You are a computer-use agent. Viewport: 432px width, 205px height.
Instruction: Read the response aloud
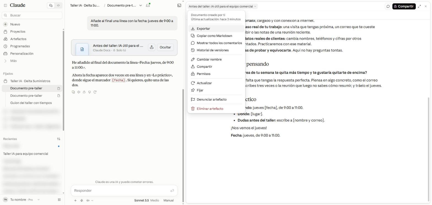pos(79,92)
